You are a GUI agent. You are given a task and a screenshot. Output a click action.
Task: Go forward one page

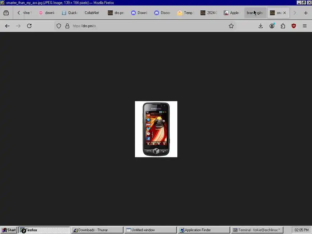click(18, 26)
